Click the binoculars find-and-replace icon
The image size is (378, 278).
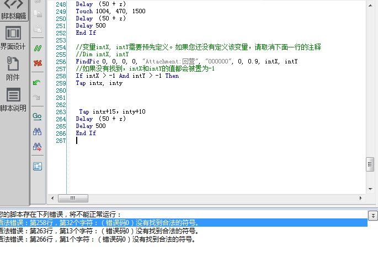pos(38,147)
